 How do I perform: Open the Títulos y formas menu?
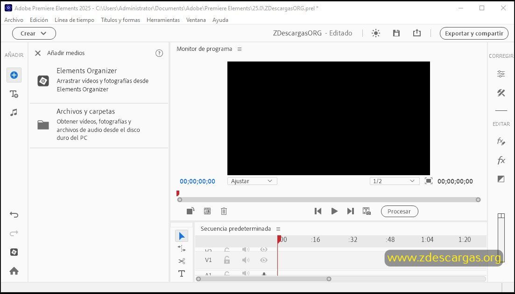pos(120,20)
